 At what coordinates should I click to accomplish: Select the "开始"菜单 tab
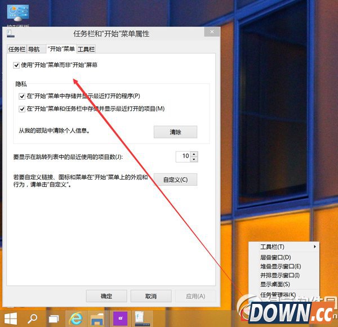[x=61, y=49]
